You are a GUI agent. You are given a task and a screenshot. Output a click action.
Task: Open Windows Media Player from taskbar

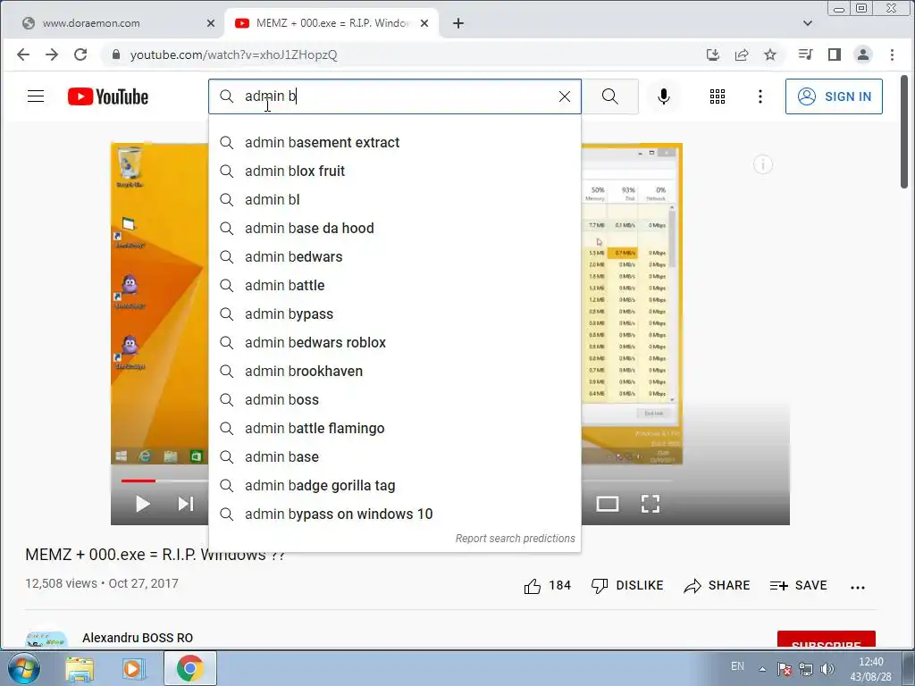tap(133, 668)
